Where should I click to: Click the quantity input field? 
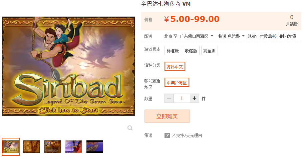(182, 98)
